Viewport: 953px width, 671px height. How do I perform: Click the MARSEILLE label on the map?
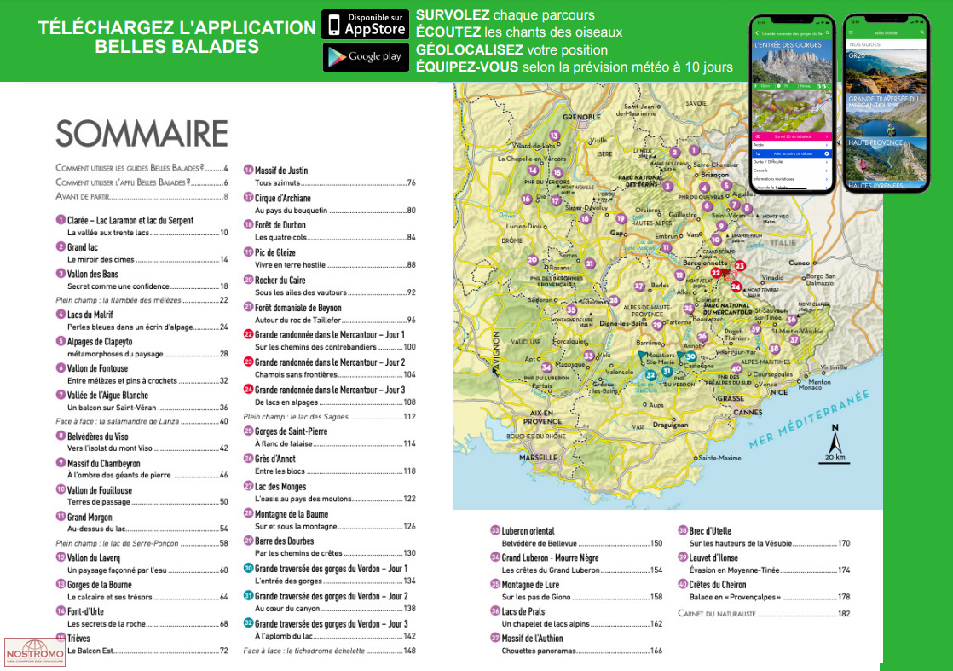(x=539, y=457)
